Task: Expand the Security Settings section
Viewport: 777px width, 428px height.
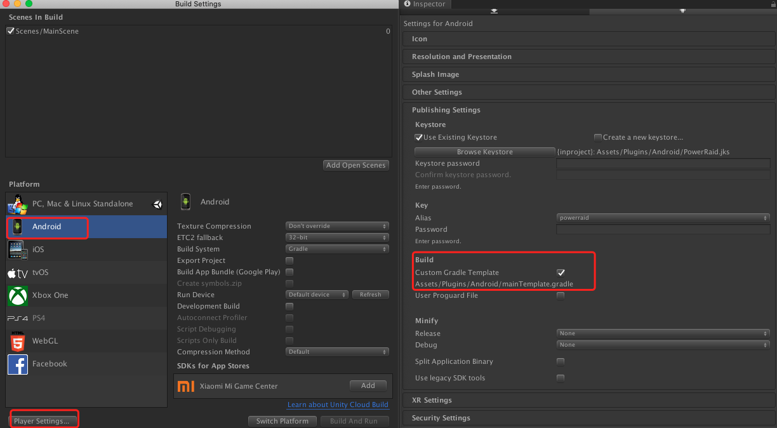Action: 588,418
